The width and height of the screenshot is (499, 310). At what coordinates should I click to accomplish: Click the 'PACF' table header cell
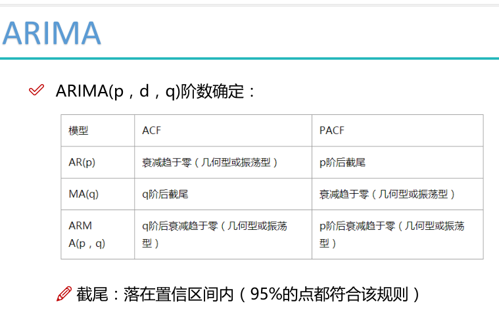tap(398, 131)
